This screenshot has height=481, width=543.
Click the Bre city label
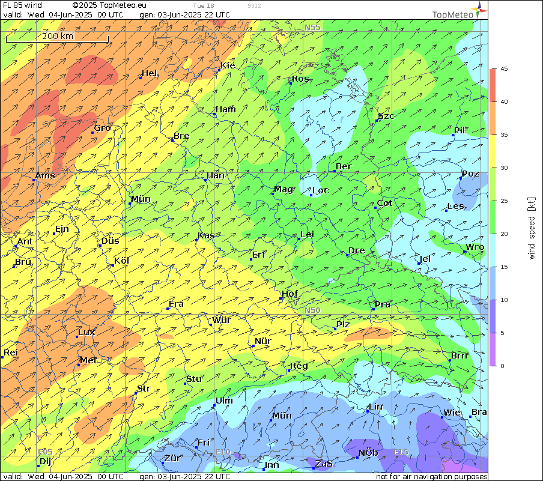(181, 136)
